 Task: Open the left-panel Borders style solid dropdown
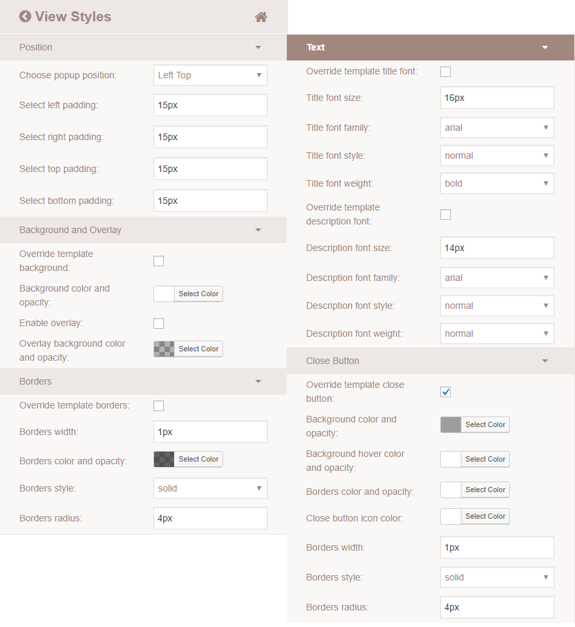[210, 488]
